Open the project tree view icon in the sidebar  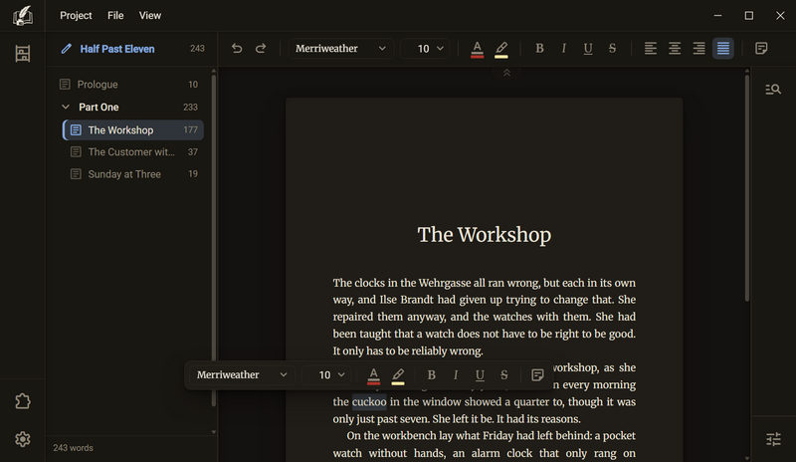point(22,54)
